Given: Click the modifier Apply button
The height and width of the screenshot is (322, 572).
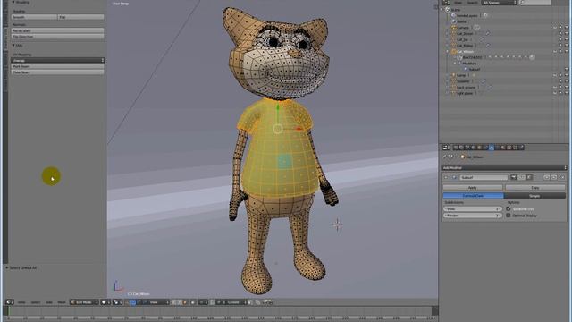Looking at the screenshot, I should click(x=473, y=187).
